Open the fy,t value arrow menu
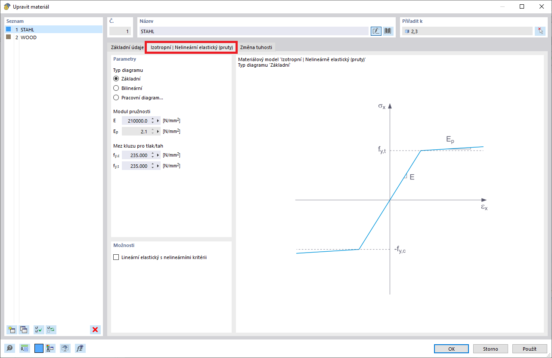 pos(158,166)
